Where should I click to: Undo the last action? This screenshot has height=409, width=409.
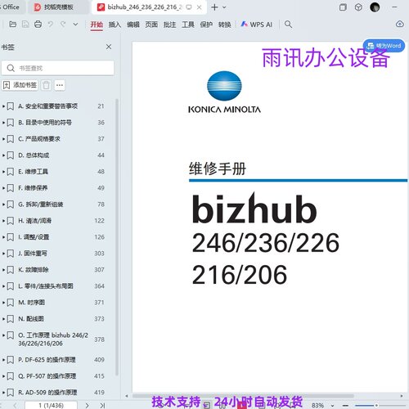[x=51, y=25]
